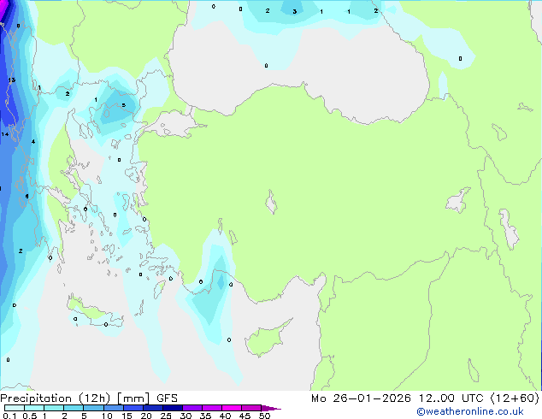Click the legend label '0.1'
Viewport: 542px width, 419px height.
point(9,416)
